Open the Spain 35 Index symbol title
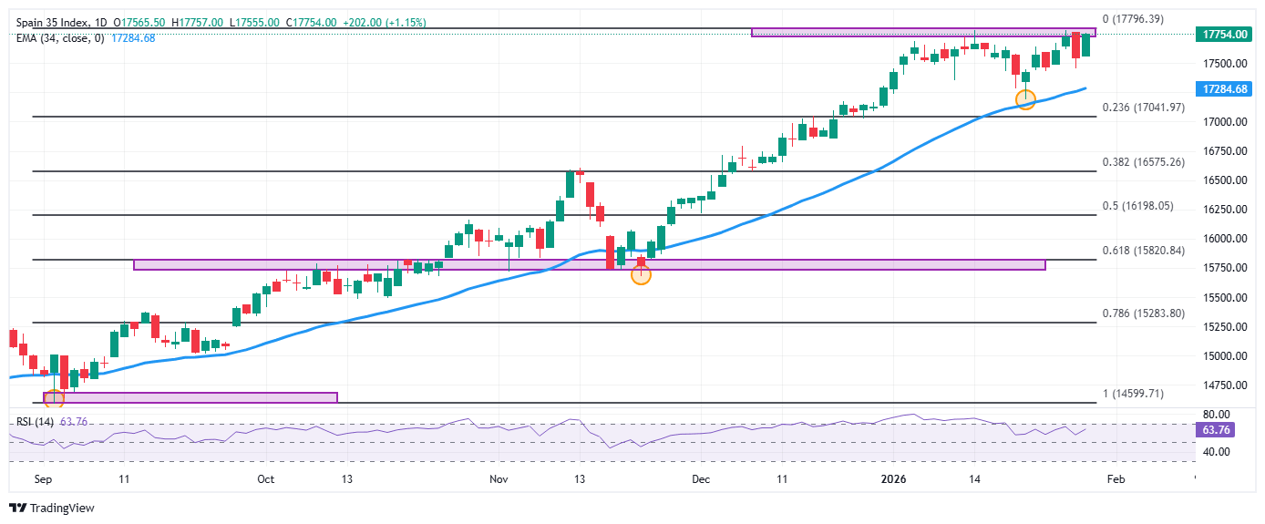 coord(56,22)
